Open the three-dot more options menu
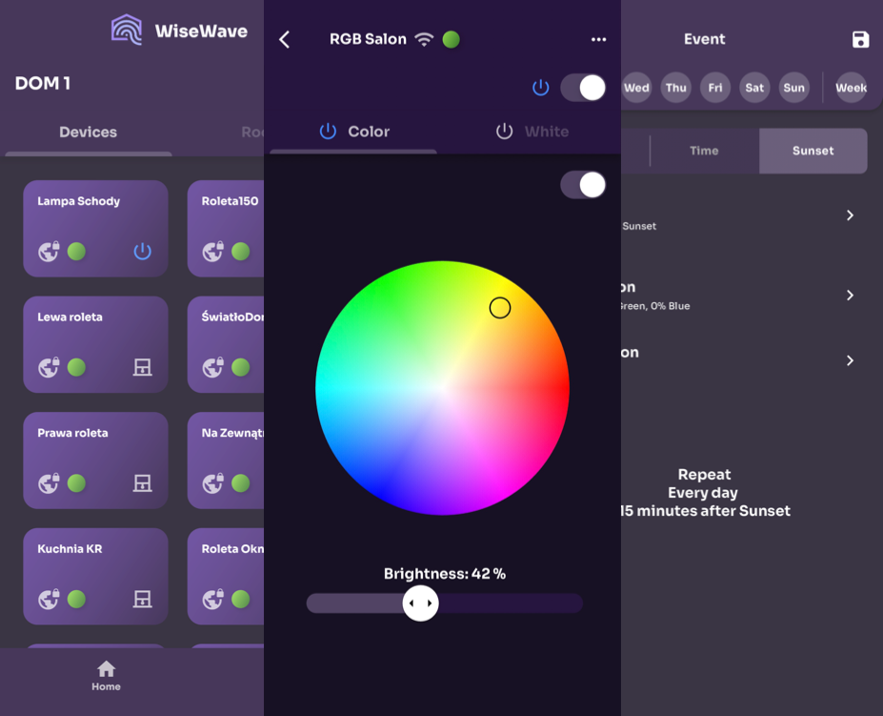Screen dimensions: 883x716 click(x=598, y=39)
